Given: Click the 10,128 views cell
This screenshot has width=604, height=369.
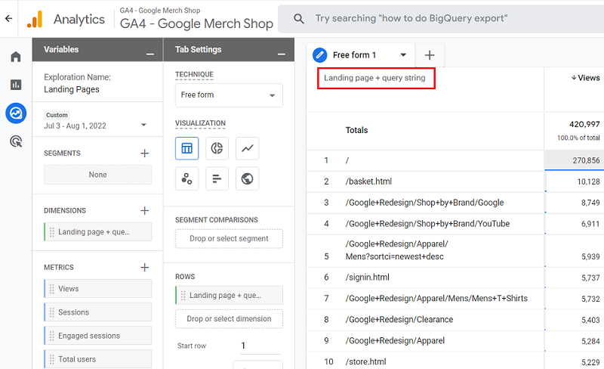Looking at the screenshot, I should tap(574, 181).
